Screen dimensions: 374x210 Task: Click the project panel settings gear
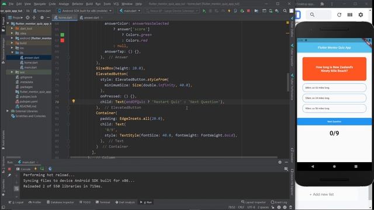(42, 17)
